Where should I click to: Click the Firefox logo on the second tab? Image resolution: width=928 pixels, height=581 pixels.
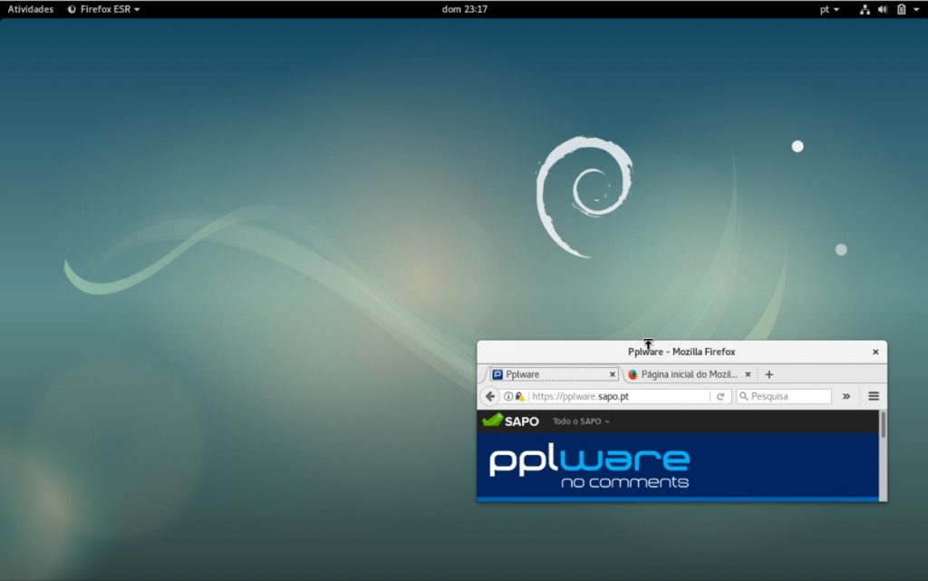[x=633, y=373]
